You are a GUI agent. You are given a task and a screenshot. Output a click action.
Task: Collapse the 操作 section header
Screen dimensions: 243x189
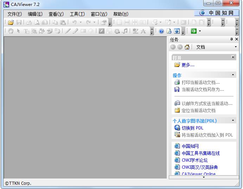(x=233, y=75)
